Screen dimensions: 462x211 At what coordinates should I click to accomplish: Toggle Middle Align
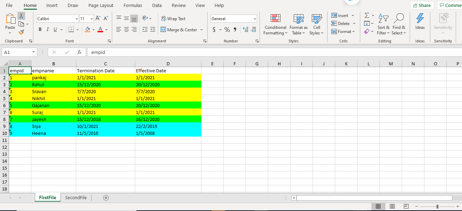126,18
